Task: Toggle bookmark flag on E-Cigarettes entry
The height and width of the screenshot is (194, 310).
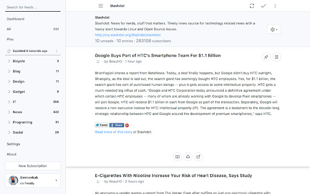Action: (x=98, y=181)
